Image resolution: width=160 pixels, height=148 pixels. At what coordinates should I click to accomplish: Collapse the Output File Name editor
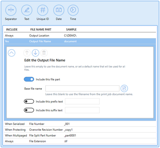pyautogui.click(x=11, y=53)
